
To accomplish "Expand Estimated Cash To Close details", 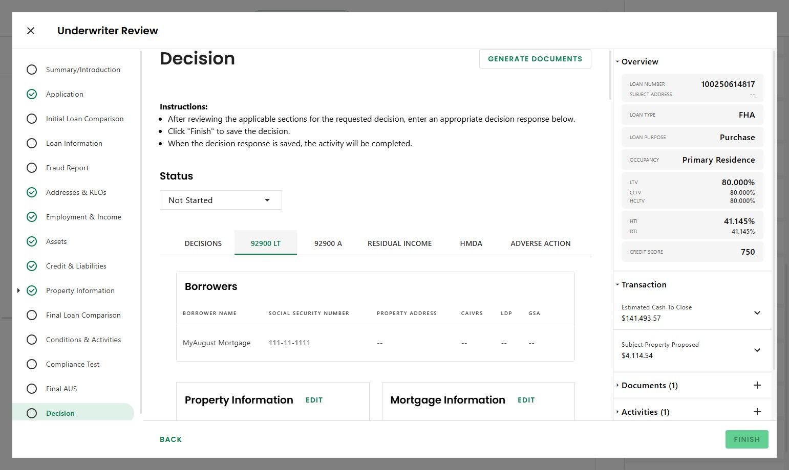I will 757,312.
